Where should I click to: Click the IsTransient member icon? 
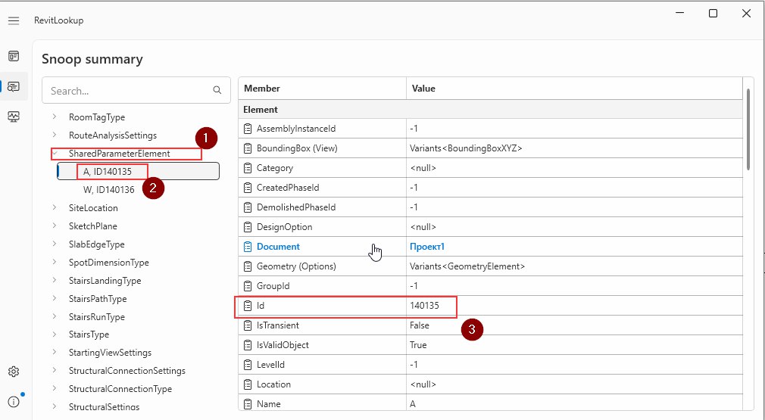point(248,325)
